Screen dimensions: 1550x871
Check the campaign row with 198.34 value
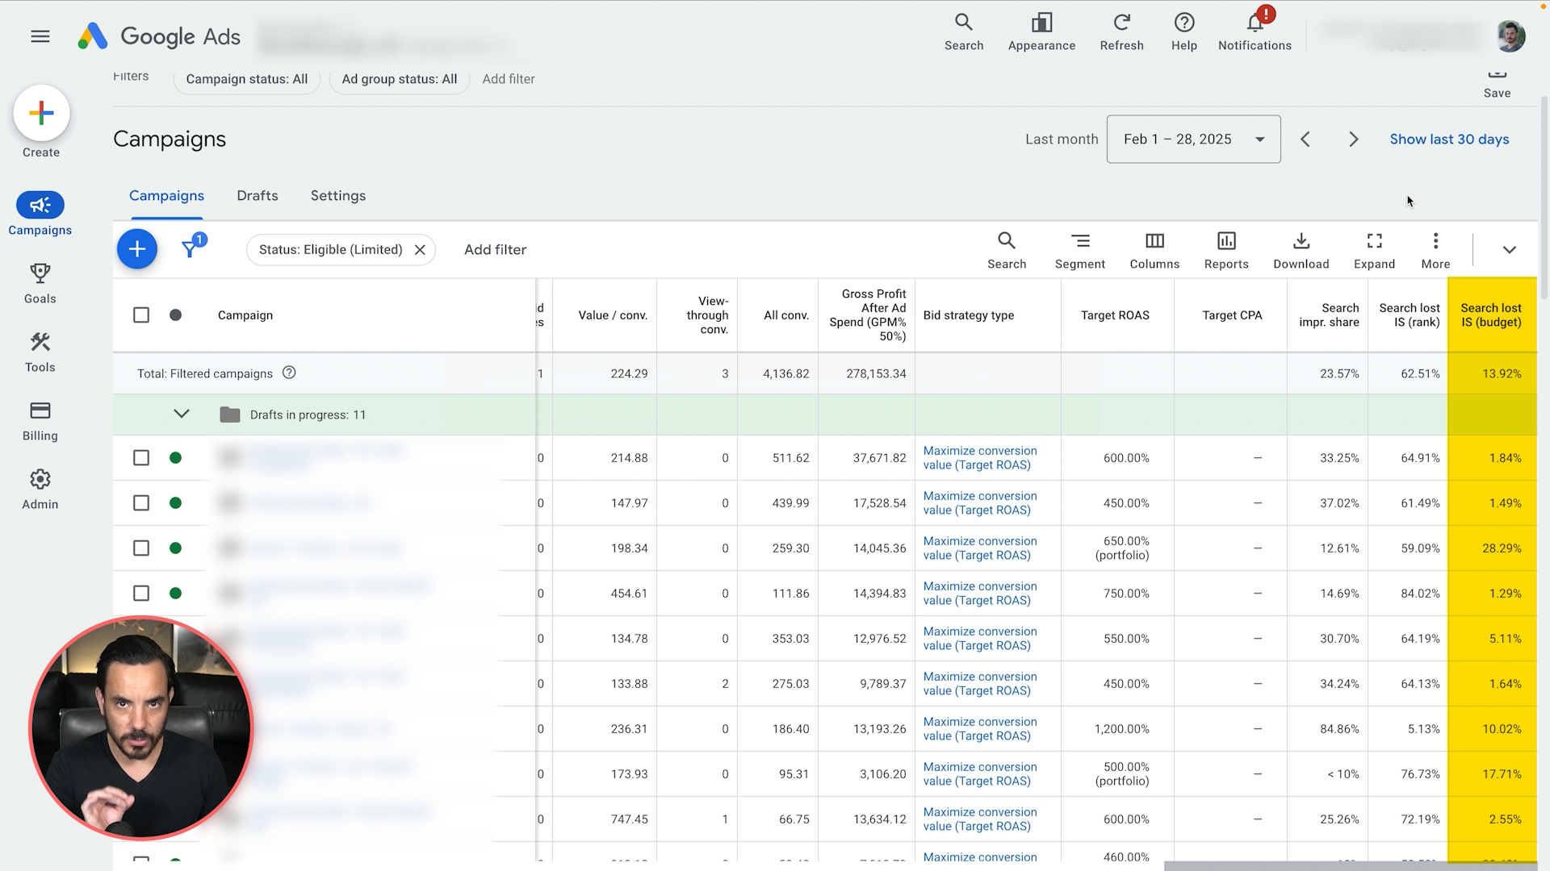(141, 548)
